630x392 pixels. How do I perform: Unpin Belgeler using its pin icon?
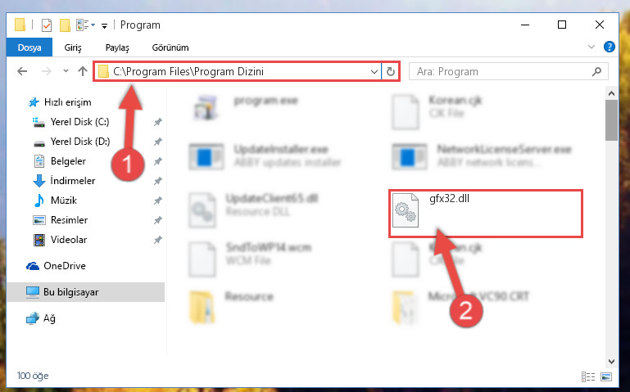coord(157,161)
